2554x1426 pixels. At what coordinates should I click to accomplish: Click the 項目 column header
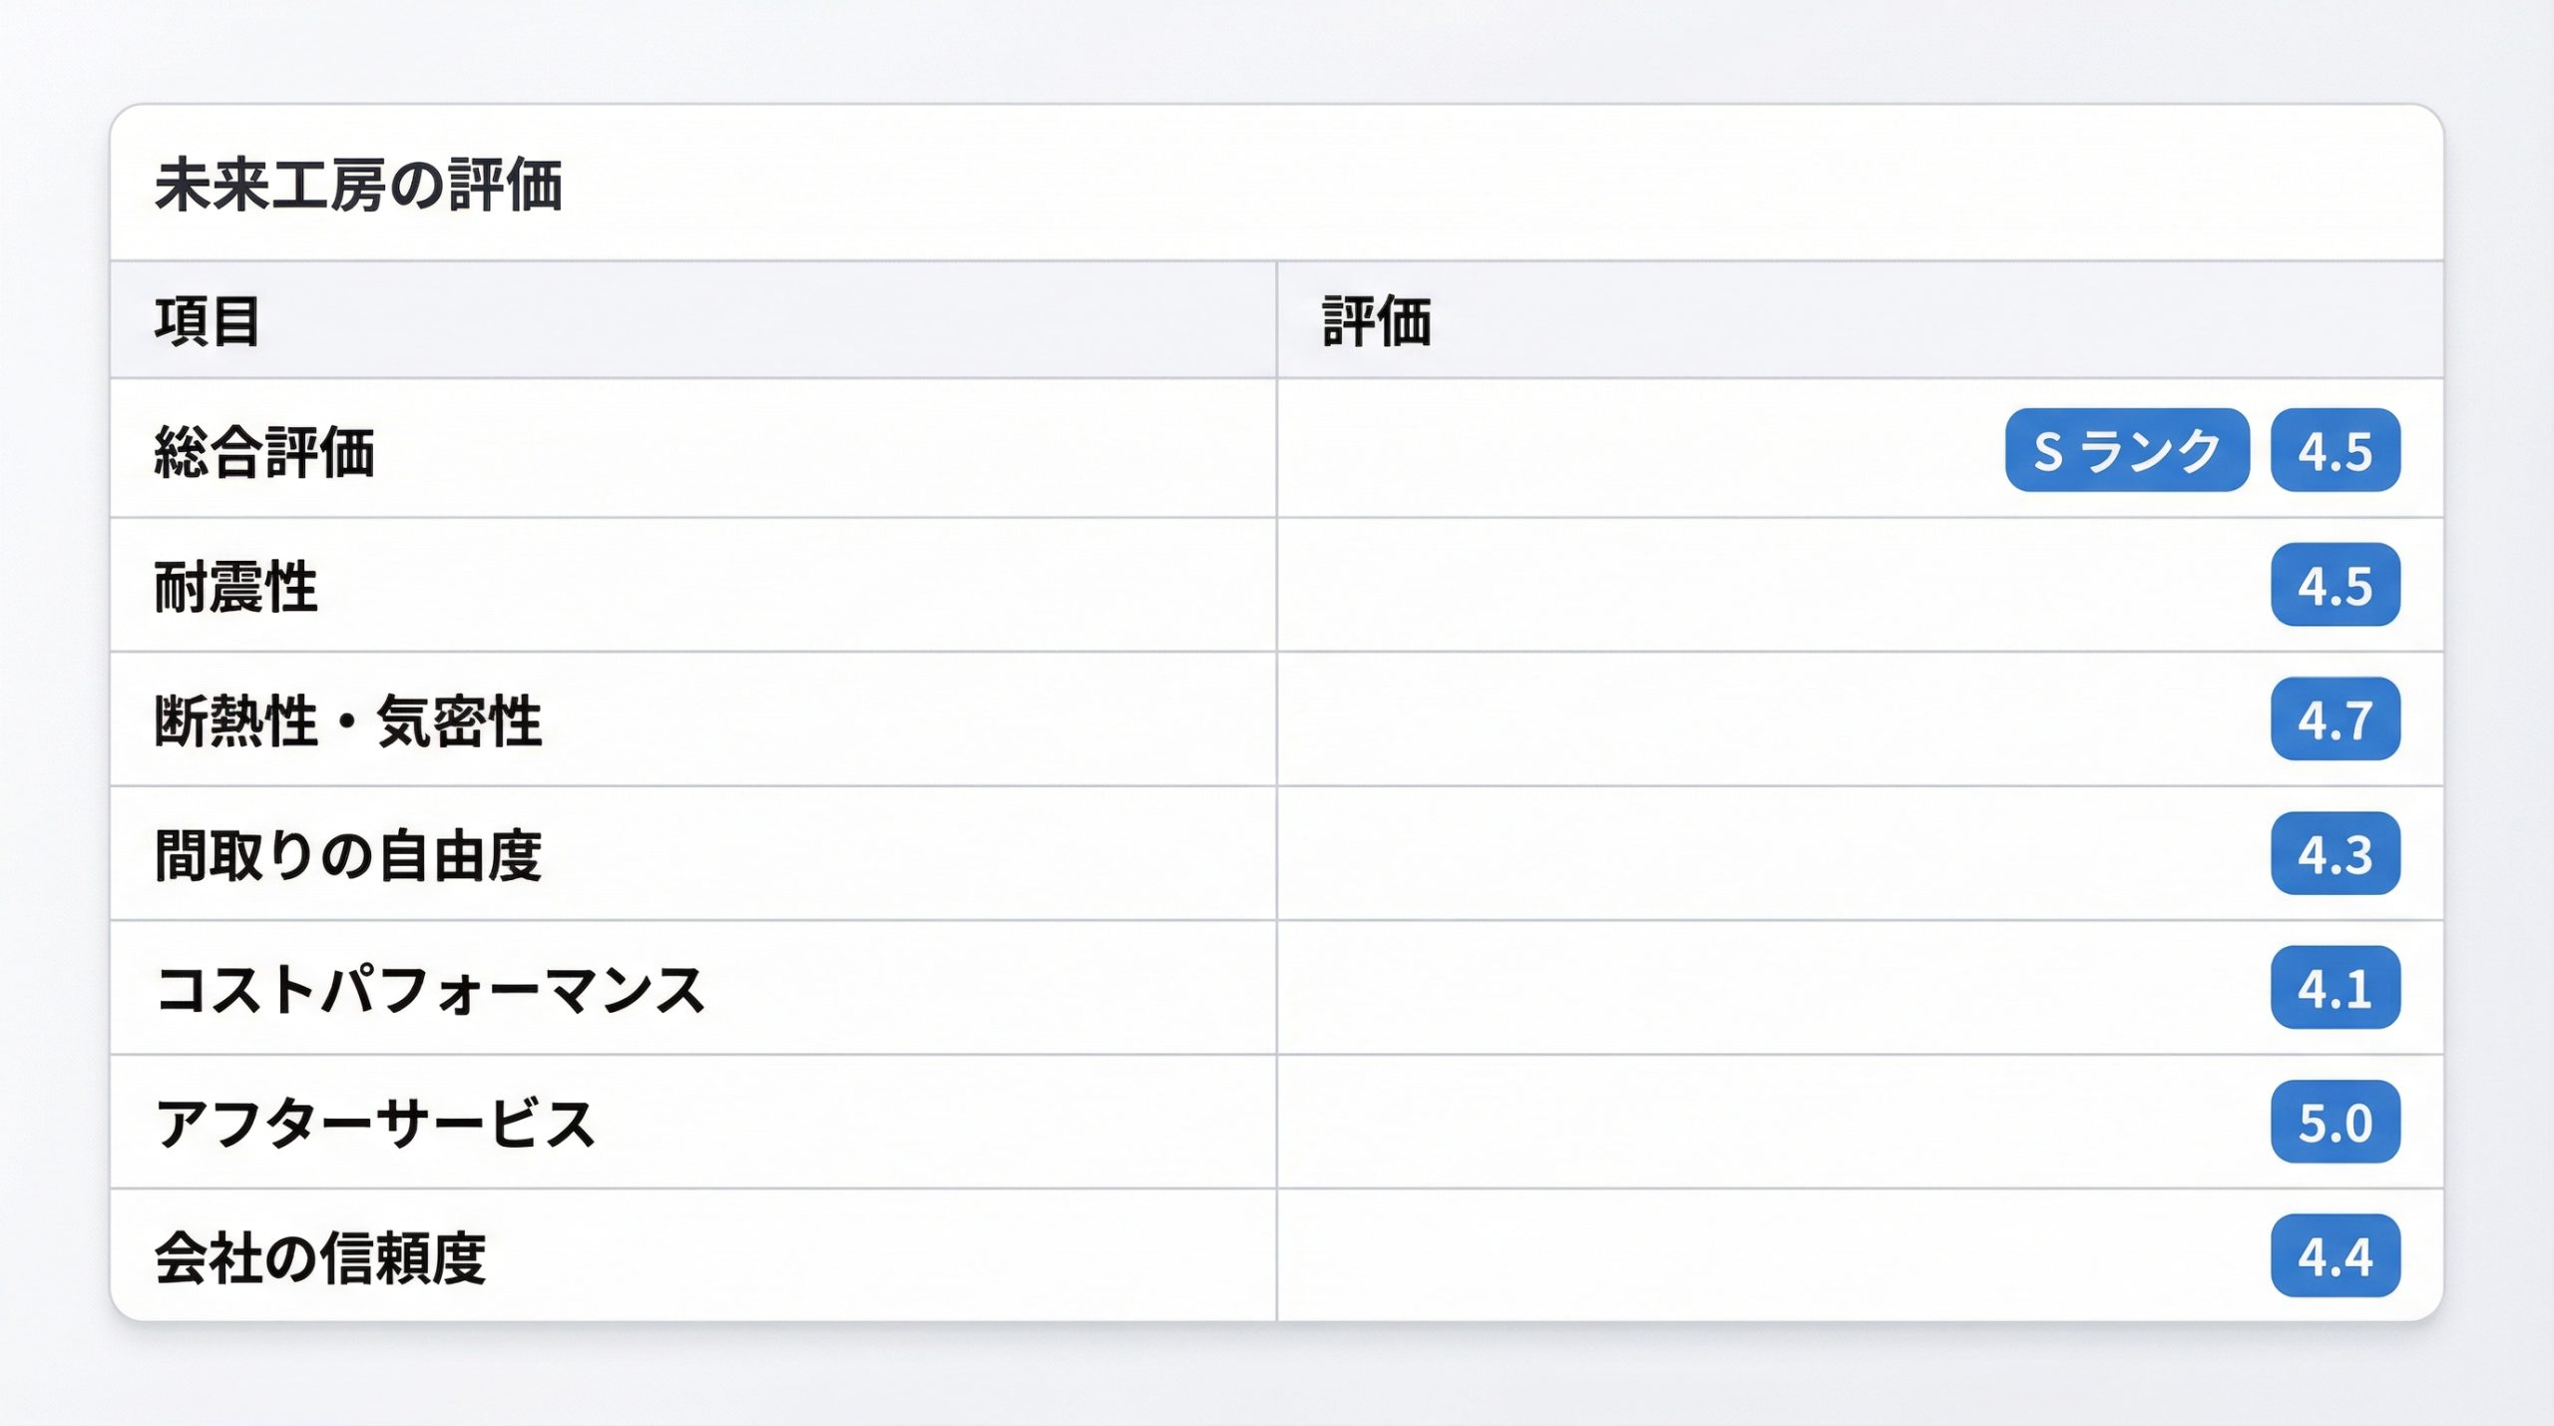208,320
